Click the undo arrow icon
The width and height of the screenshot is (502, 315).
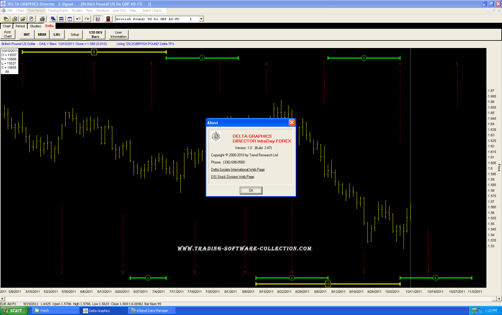78,19
